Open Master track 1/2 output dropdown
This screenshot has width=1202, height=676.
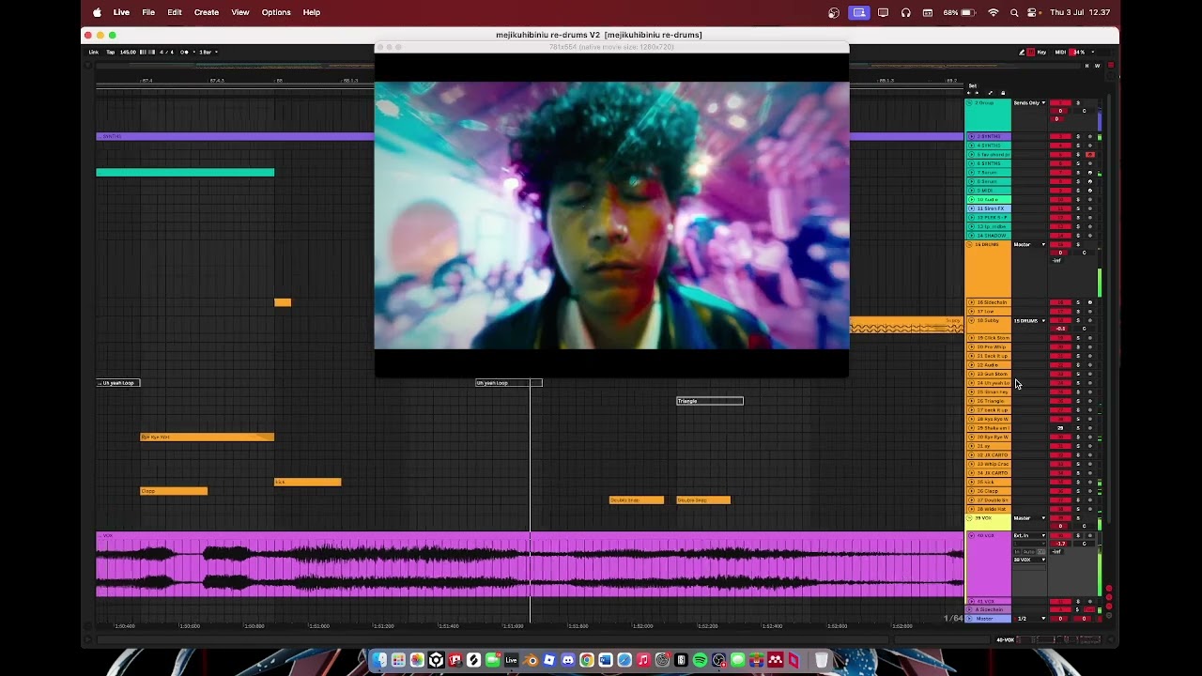[1029, 619]
